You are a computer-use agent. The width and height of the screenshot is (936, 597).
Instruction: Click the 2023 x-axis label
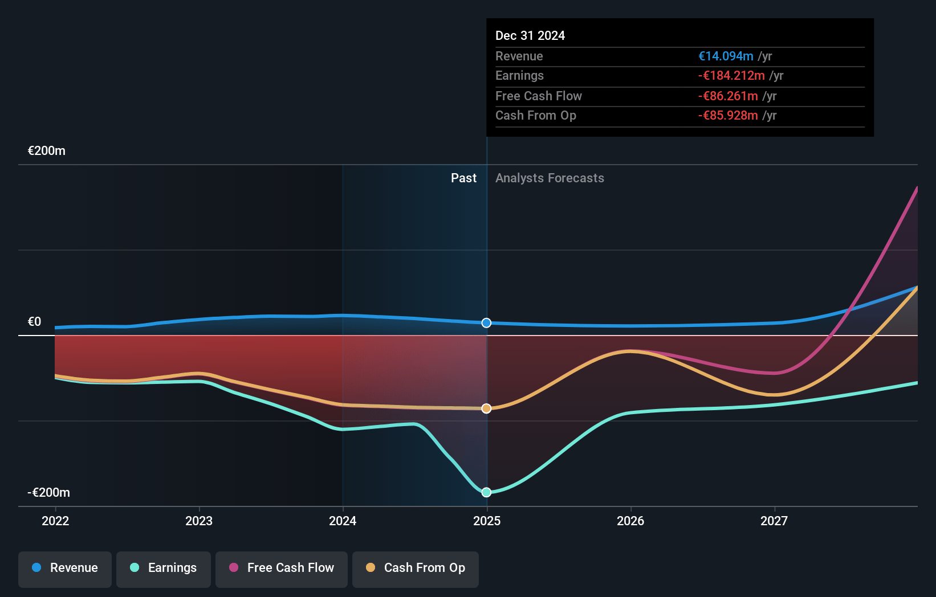pos(199,521)
